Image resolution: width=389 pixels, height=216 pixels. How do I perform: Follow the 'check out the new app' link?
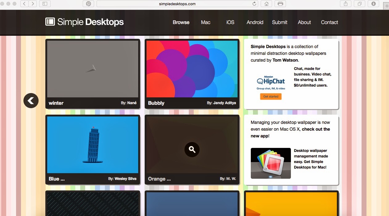click(x=290, y=132)
